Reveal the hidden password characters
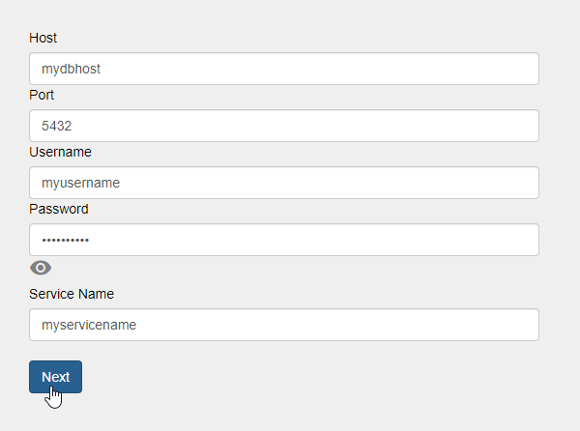The height and width of the screenshot is (431, 580). tap(41, 268)
